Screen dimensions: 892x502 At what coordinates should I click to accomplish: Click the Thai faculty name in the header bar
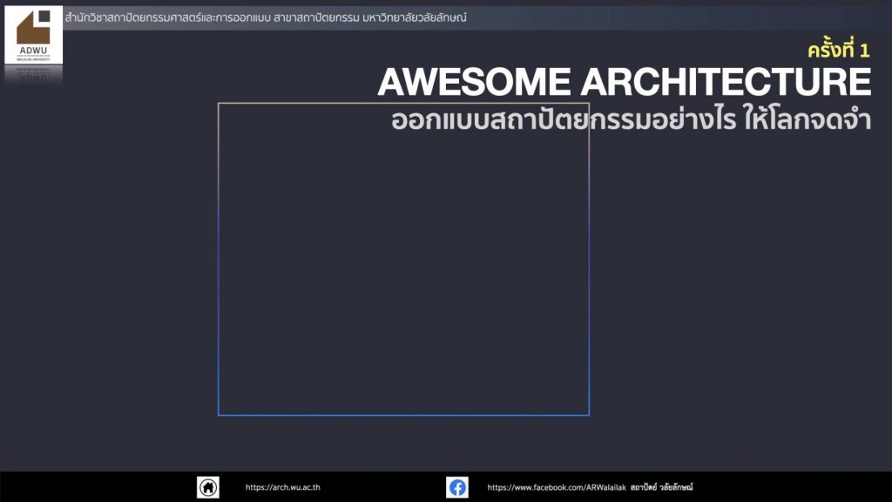(167, 17)
